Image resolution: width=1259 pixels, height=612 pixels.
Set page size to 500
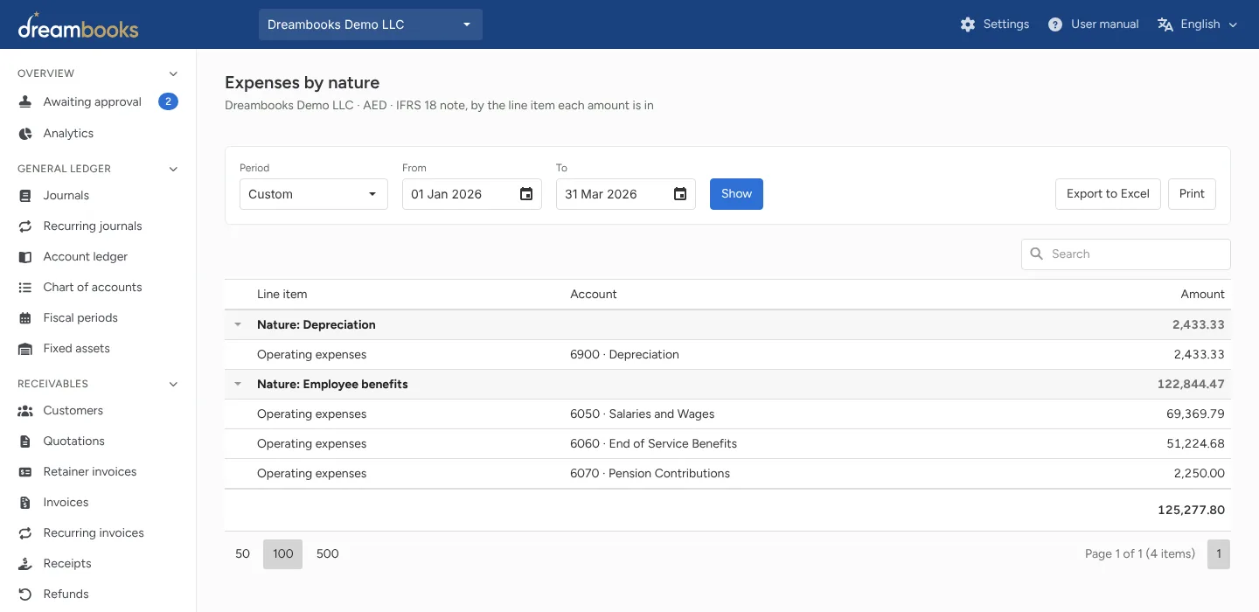pyautogui.click(x=328, y=554)
